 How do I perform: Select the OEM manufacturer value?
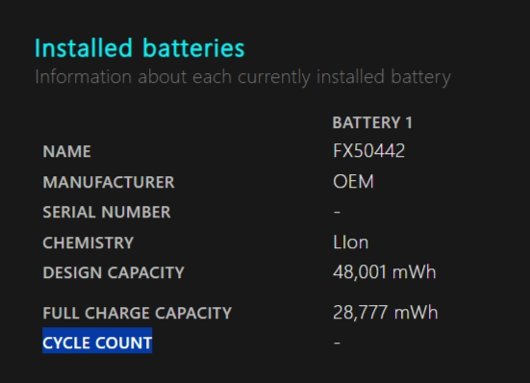pyautogui.click(x=353, y=182)
